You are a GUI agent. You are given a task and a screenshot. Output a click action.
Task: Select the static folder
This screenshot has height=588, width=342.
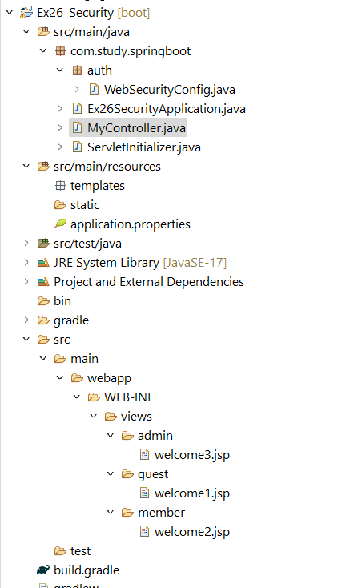pyautogui.click(x=85, y=205)
